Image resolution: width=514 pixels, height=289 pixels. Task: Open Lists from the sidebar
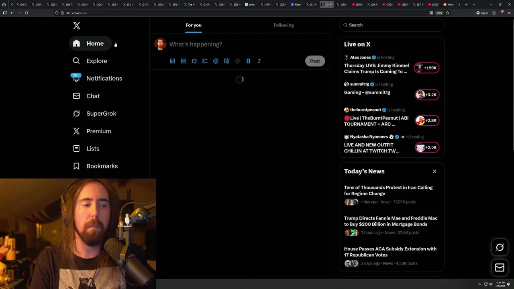[x=86, y=149]
